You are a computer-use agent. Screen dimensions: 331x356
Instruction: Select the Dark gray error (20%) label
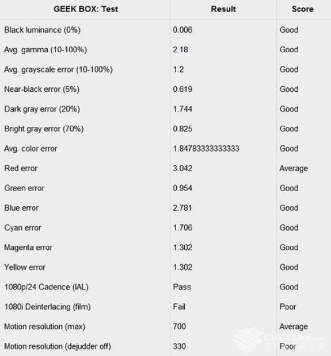(42, 109)
